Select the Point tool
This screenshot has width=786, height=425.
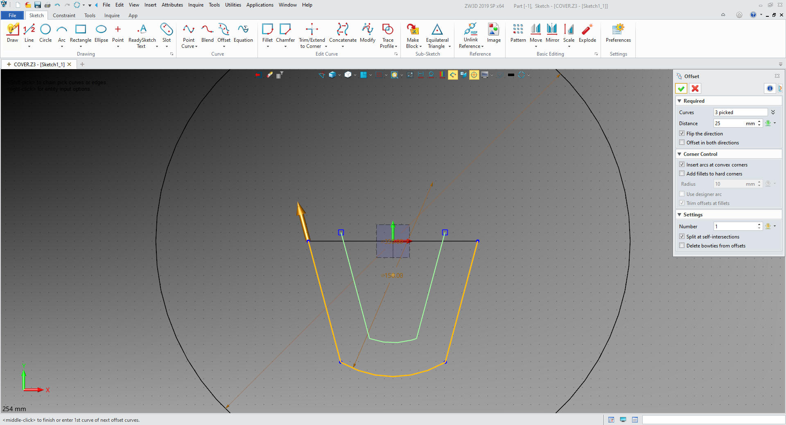click(x=118, y=33)
